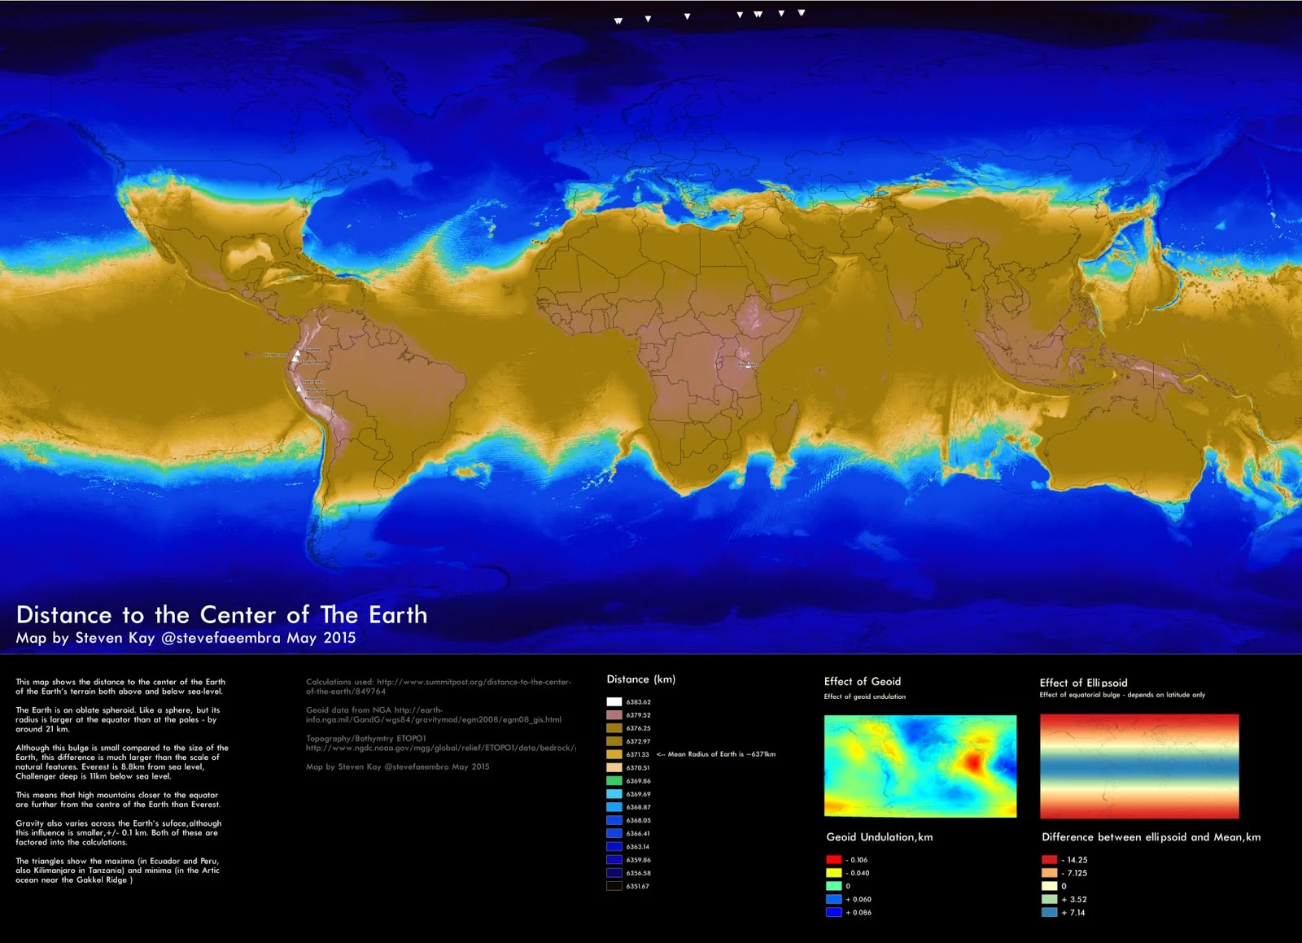Click the 'high mountains closer to the equator' paragraph
The height and width of the screenshot is (943, 1302).
(x=118, y=800)
